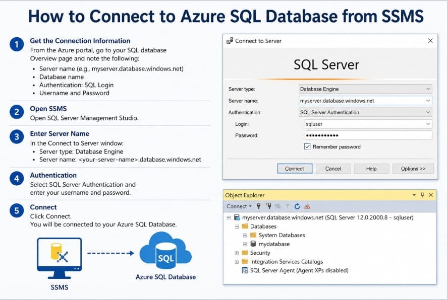The image size is (447, 300).
Task: Click the Disconnect plug icon in Object Explorer toolbar
Action: coord(268,206)
